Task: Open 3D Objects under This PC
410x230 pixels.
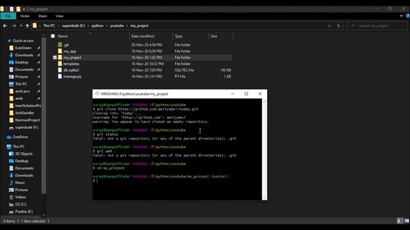Action: point(24,154)
